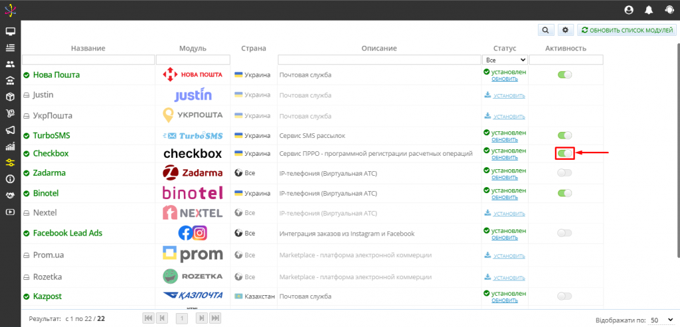Open the info circle icon in sidebar

[x=10, y=179]
